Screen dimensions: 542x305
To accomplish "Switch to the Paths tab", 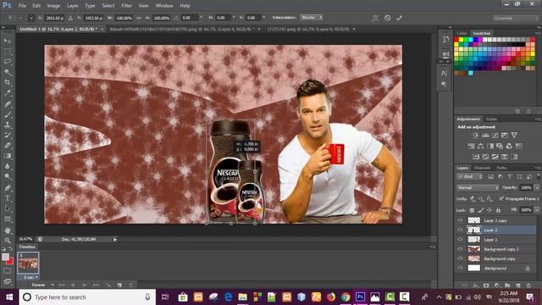I will coord(501,168).
